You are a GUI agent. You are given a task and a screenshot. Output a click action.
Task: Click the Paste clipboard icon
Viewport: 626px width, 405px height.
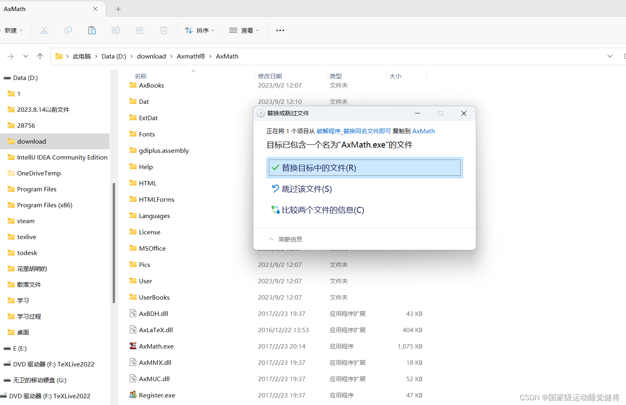(x=92, y=30)
